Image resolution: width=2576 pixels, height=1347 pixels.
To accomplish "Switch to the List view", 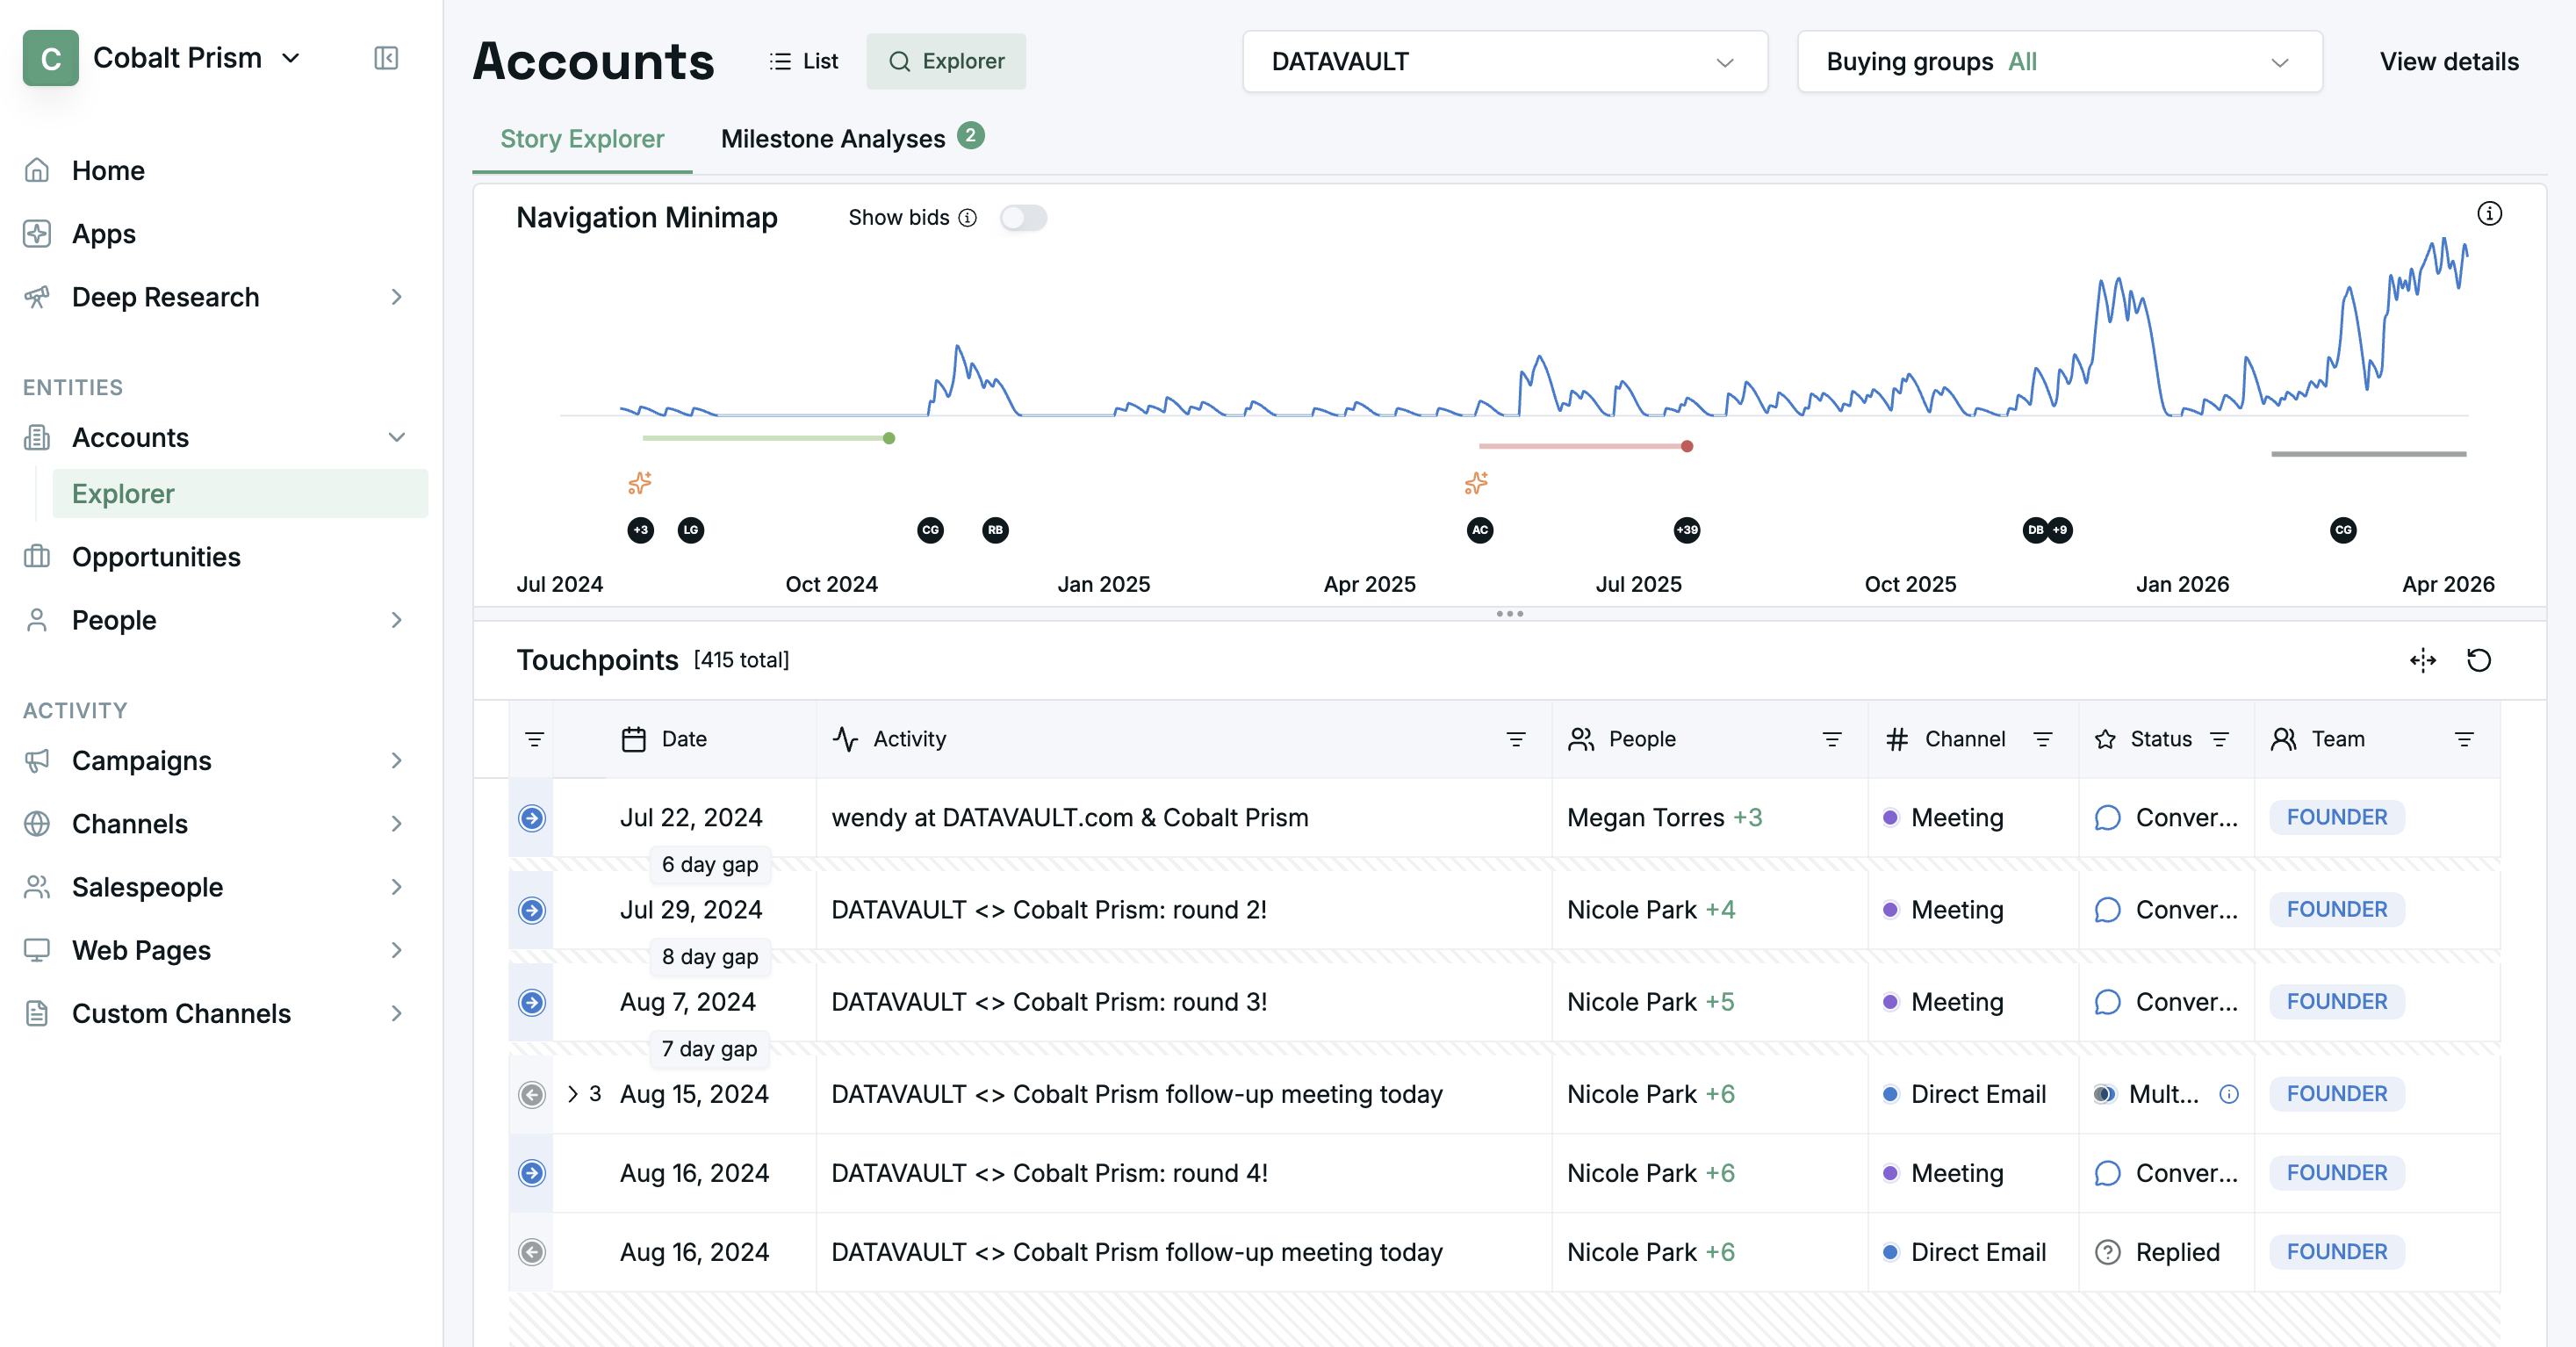I will 803,62.
